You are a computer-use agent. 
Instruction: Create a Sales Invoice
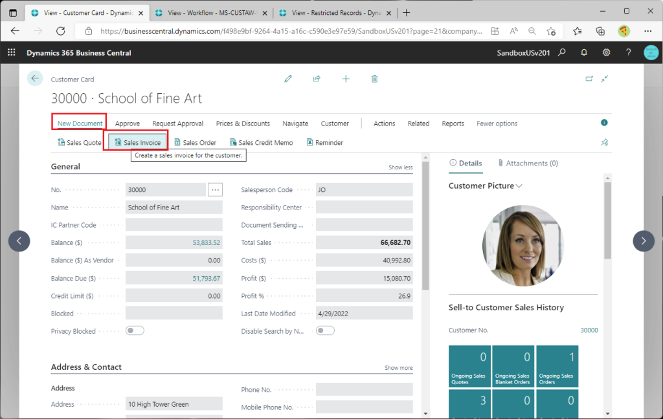(x=138, y=142)
